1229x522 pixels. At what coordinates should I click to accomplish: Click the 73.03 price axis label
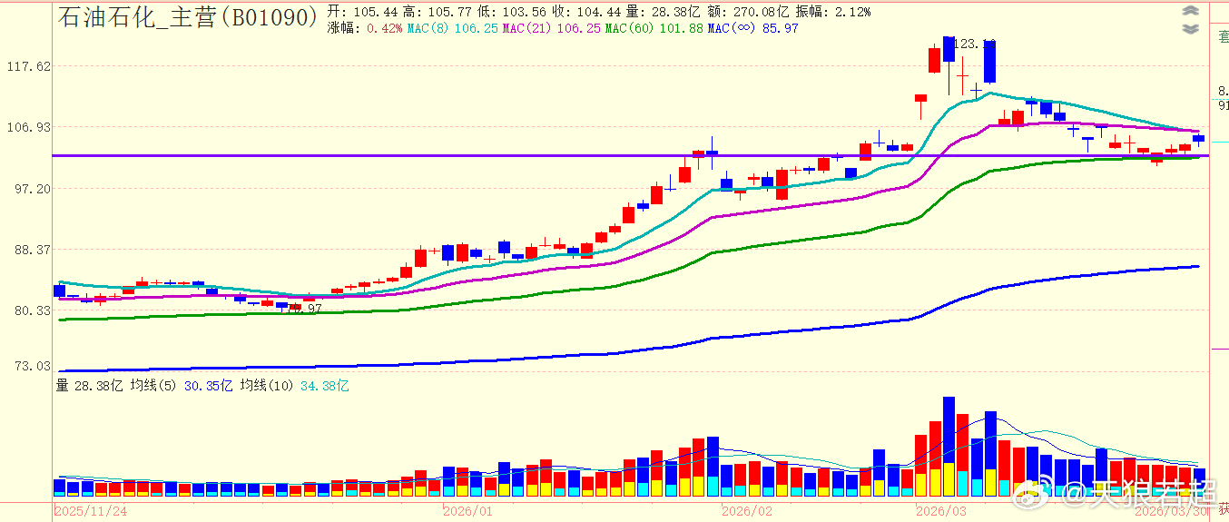click(32, 365)
